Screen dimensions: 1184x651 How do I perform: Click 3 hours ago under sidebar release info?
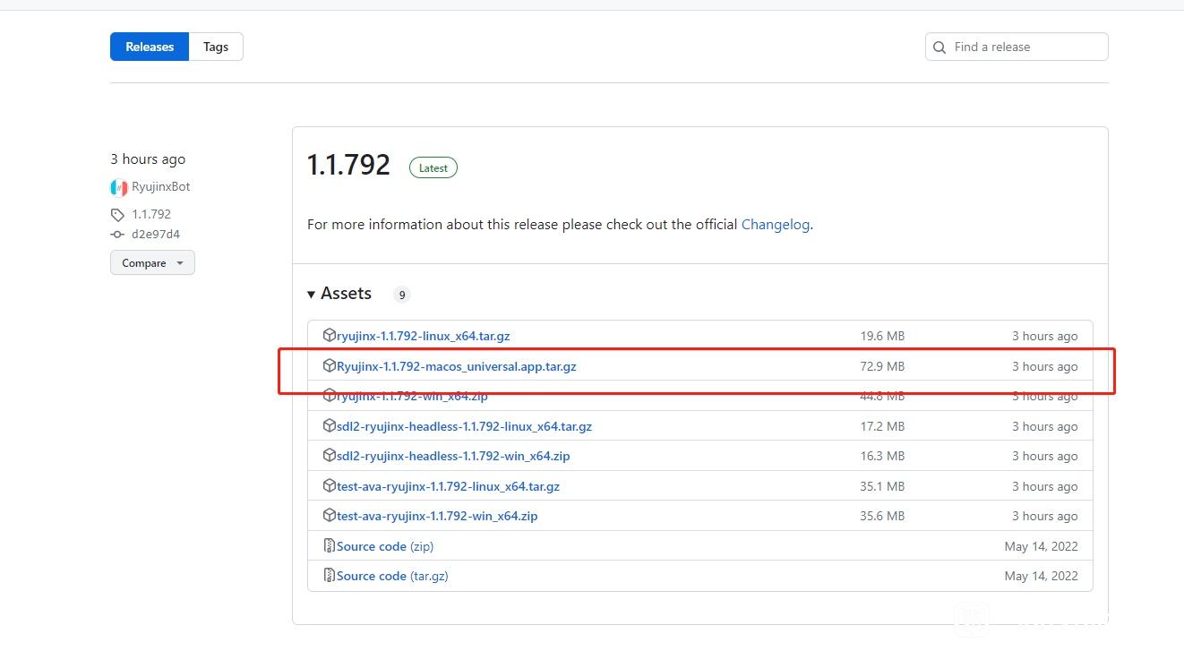148,159
